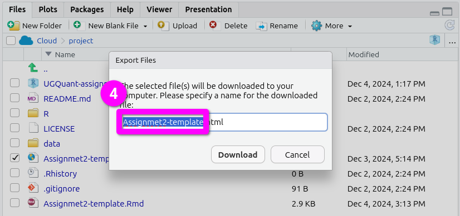Screen dimensions: 460x216
Task: Click the Rename file icon
Action: 261,26
